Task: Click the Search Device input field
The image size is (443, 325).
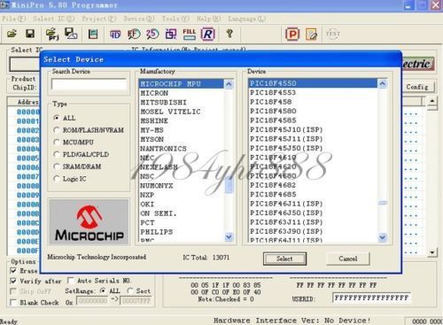Action: [x=89, y=84]
